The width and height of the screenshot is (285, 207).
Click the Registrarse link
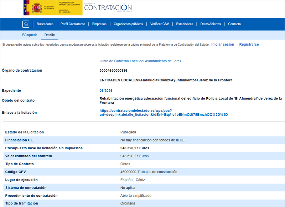click(249, 45)
